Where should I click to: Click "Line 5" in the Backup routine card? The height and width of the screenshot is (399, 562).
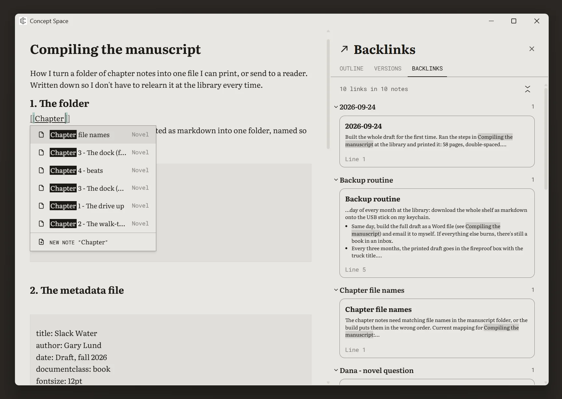tap(355, 270)
